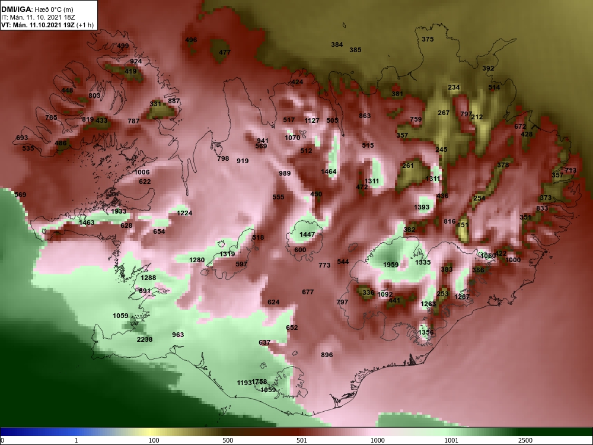Image resolution: width=593 pixels, height=445 pixels.
Task: Click the map value '1267'
Action: coord(462,297)
